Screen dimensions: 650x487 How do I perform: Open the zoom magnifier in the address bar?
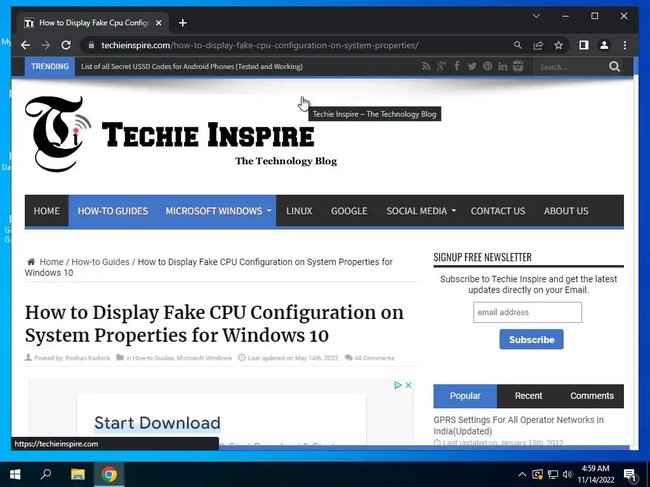(518, 45)
